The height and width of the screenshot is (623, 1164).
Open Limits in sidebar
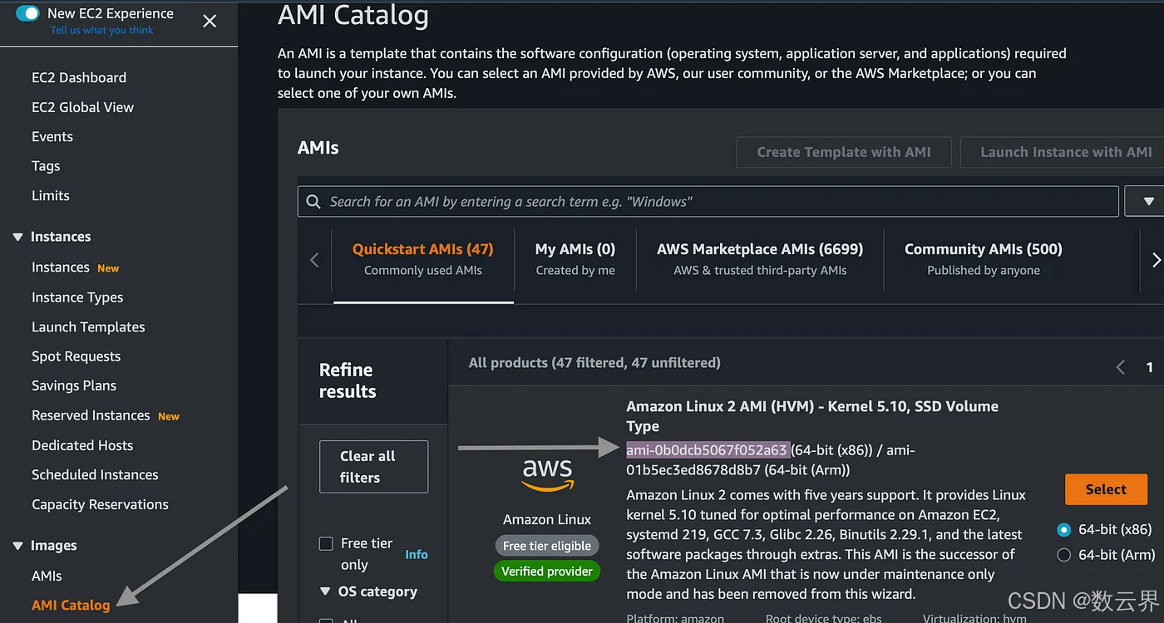coord(51,195)
